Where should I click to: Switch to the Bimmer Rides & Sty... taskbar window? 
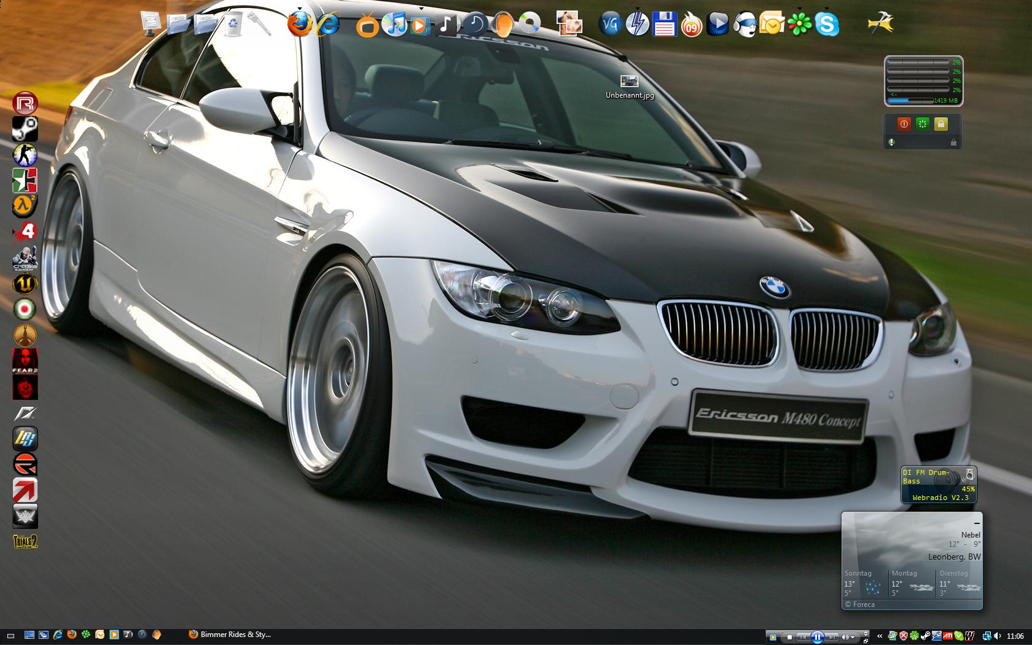(230, 635)
